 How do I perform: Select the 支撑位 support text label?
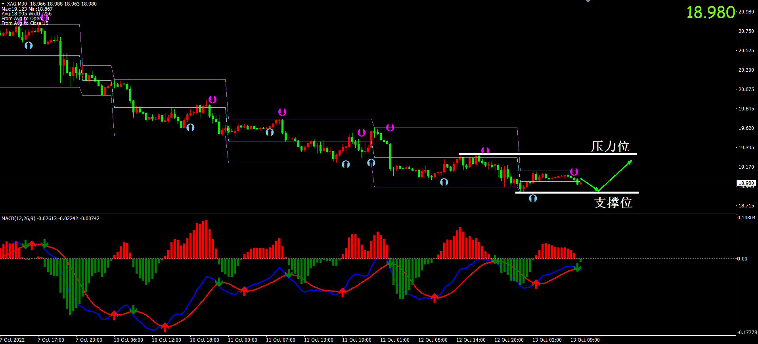tap(613, 202)
